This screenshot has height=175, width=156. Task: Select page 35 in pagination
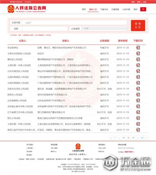click(x=128, y=138)
